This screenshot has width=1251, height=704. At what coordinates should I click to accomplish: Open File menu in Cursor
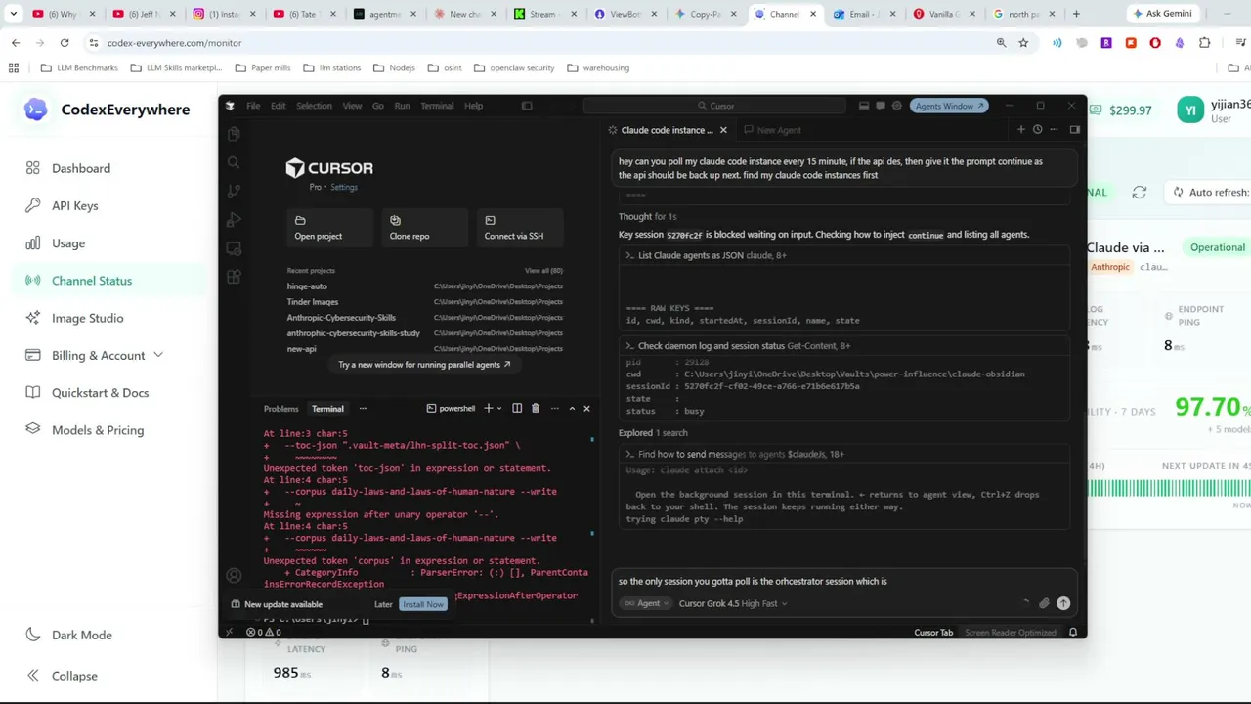click(253, 106)
